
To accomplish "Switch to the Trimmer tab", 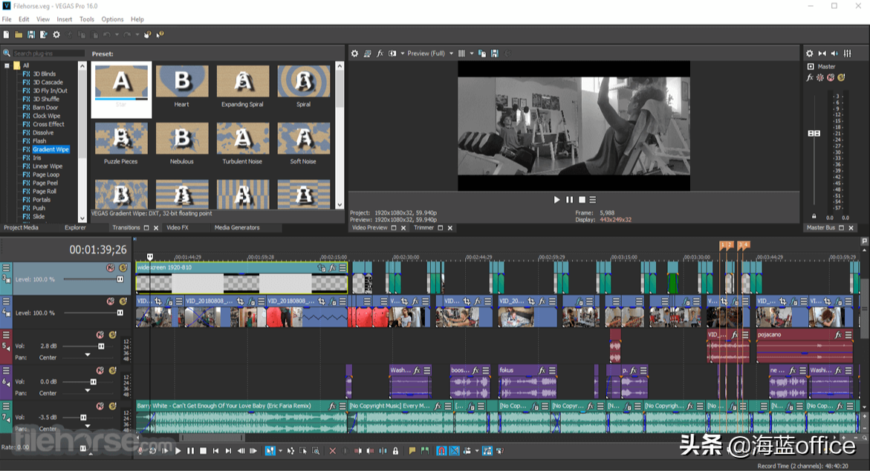I will pos(423,227).
